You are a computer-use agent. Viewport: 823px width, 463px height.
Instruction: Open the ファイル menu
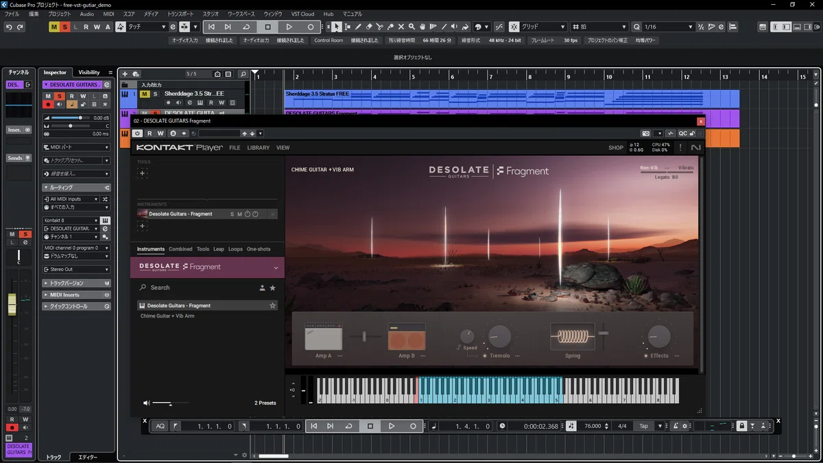pos(12,14)
